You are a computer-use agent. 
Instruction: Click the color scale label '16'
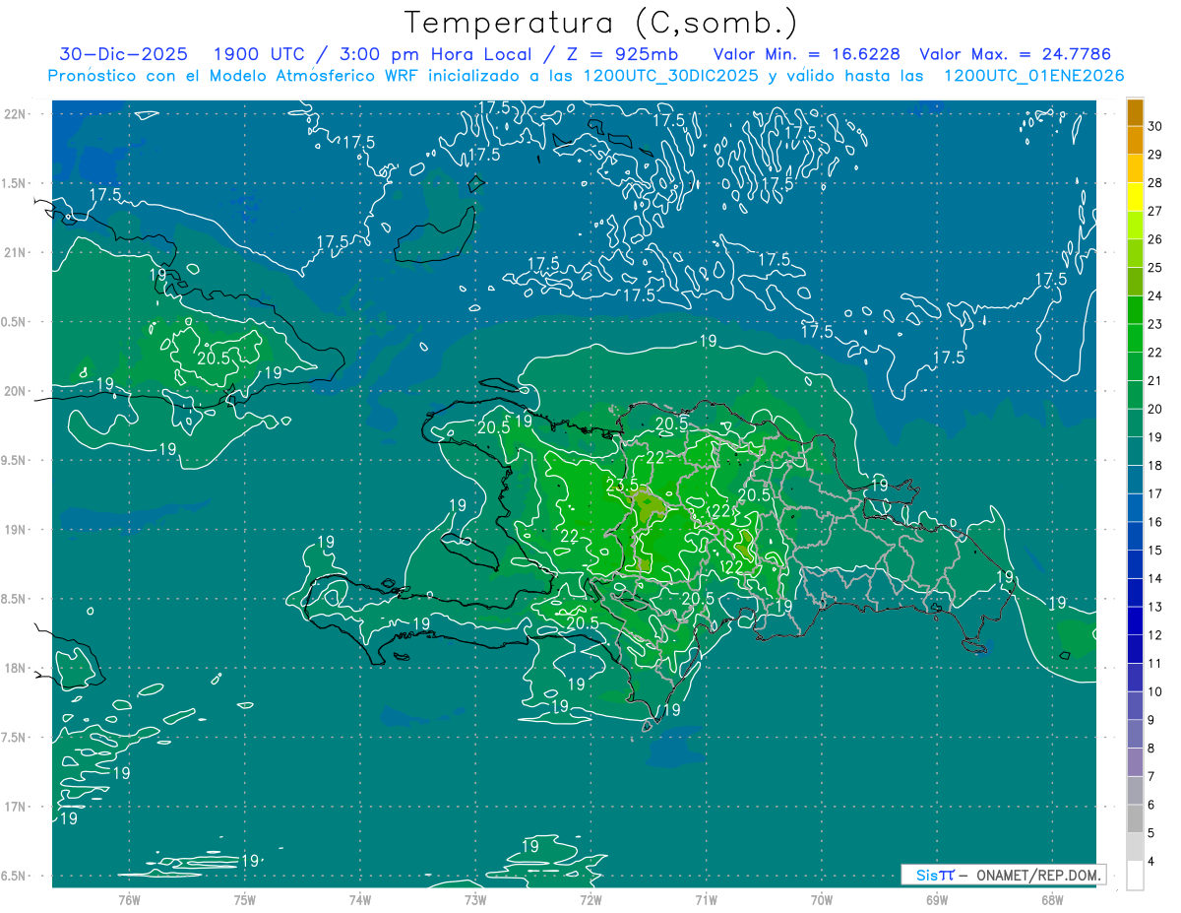[x=1155, y=522]
